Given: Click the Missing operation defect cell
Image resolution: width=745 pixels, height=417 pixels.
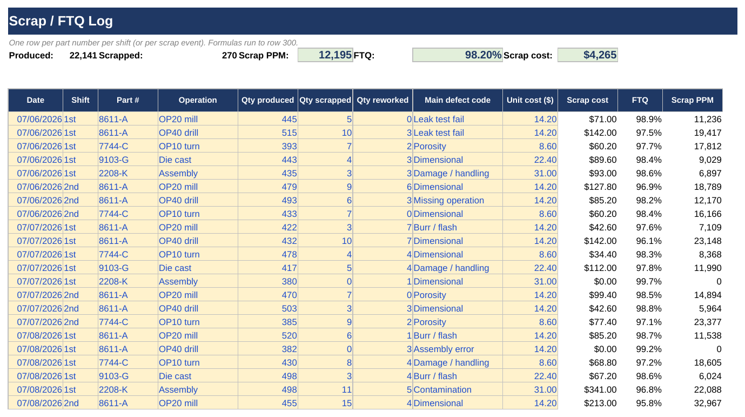Looking at the screenshot, I should click(458, 200).
